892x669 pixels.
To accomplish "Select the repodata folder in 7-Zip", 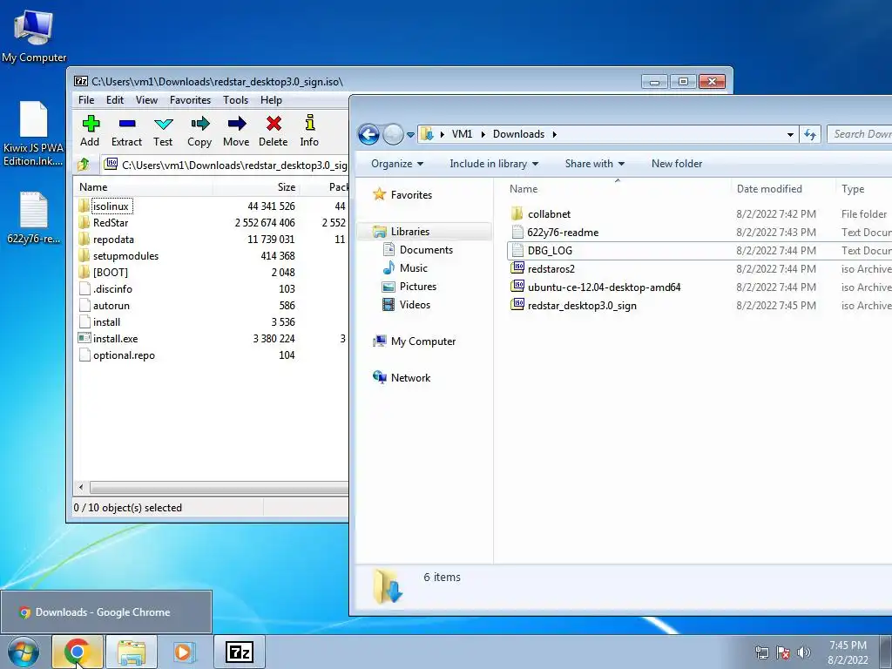I will pos(113,239).
